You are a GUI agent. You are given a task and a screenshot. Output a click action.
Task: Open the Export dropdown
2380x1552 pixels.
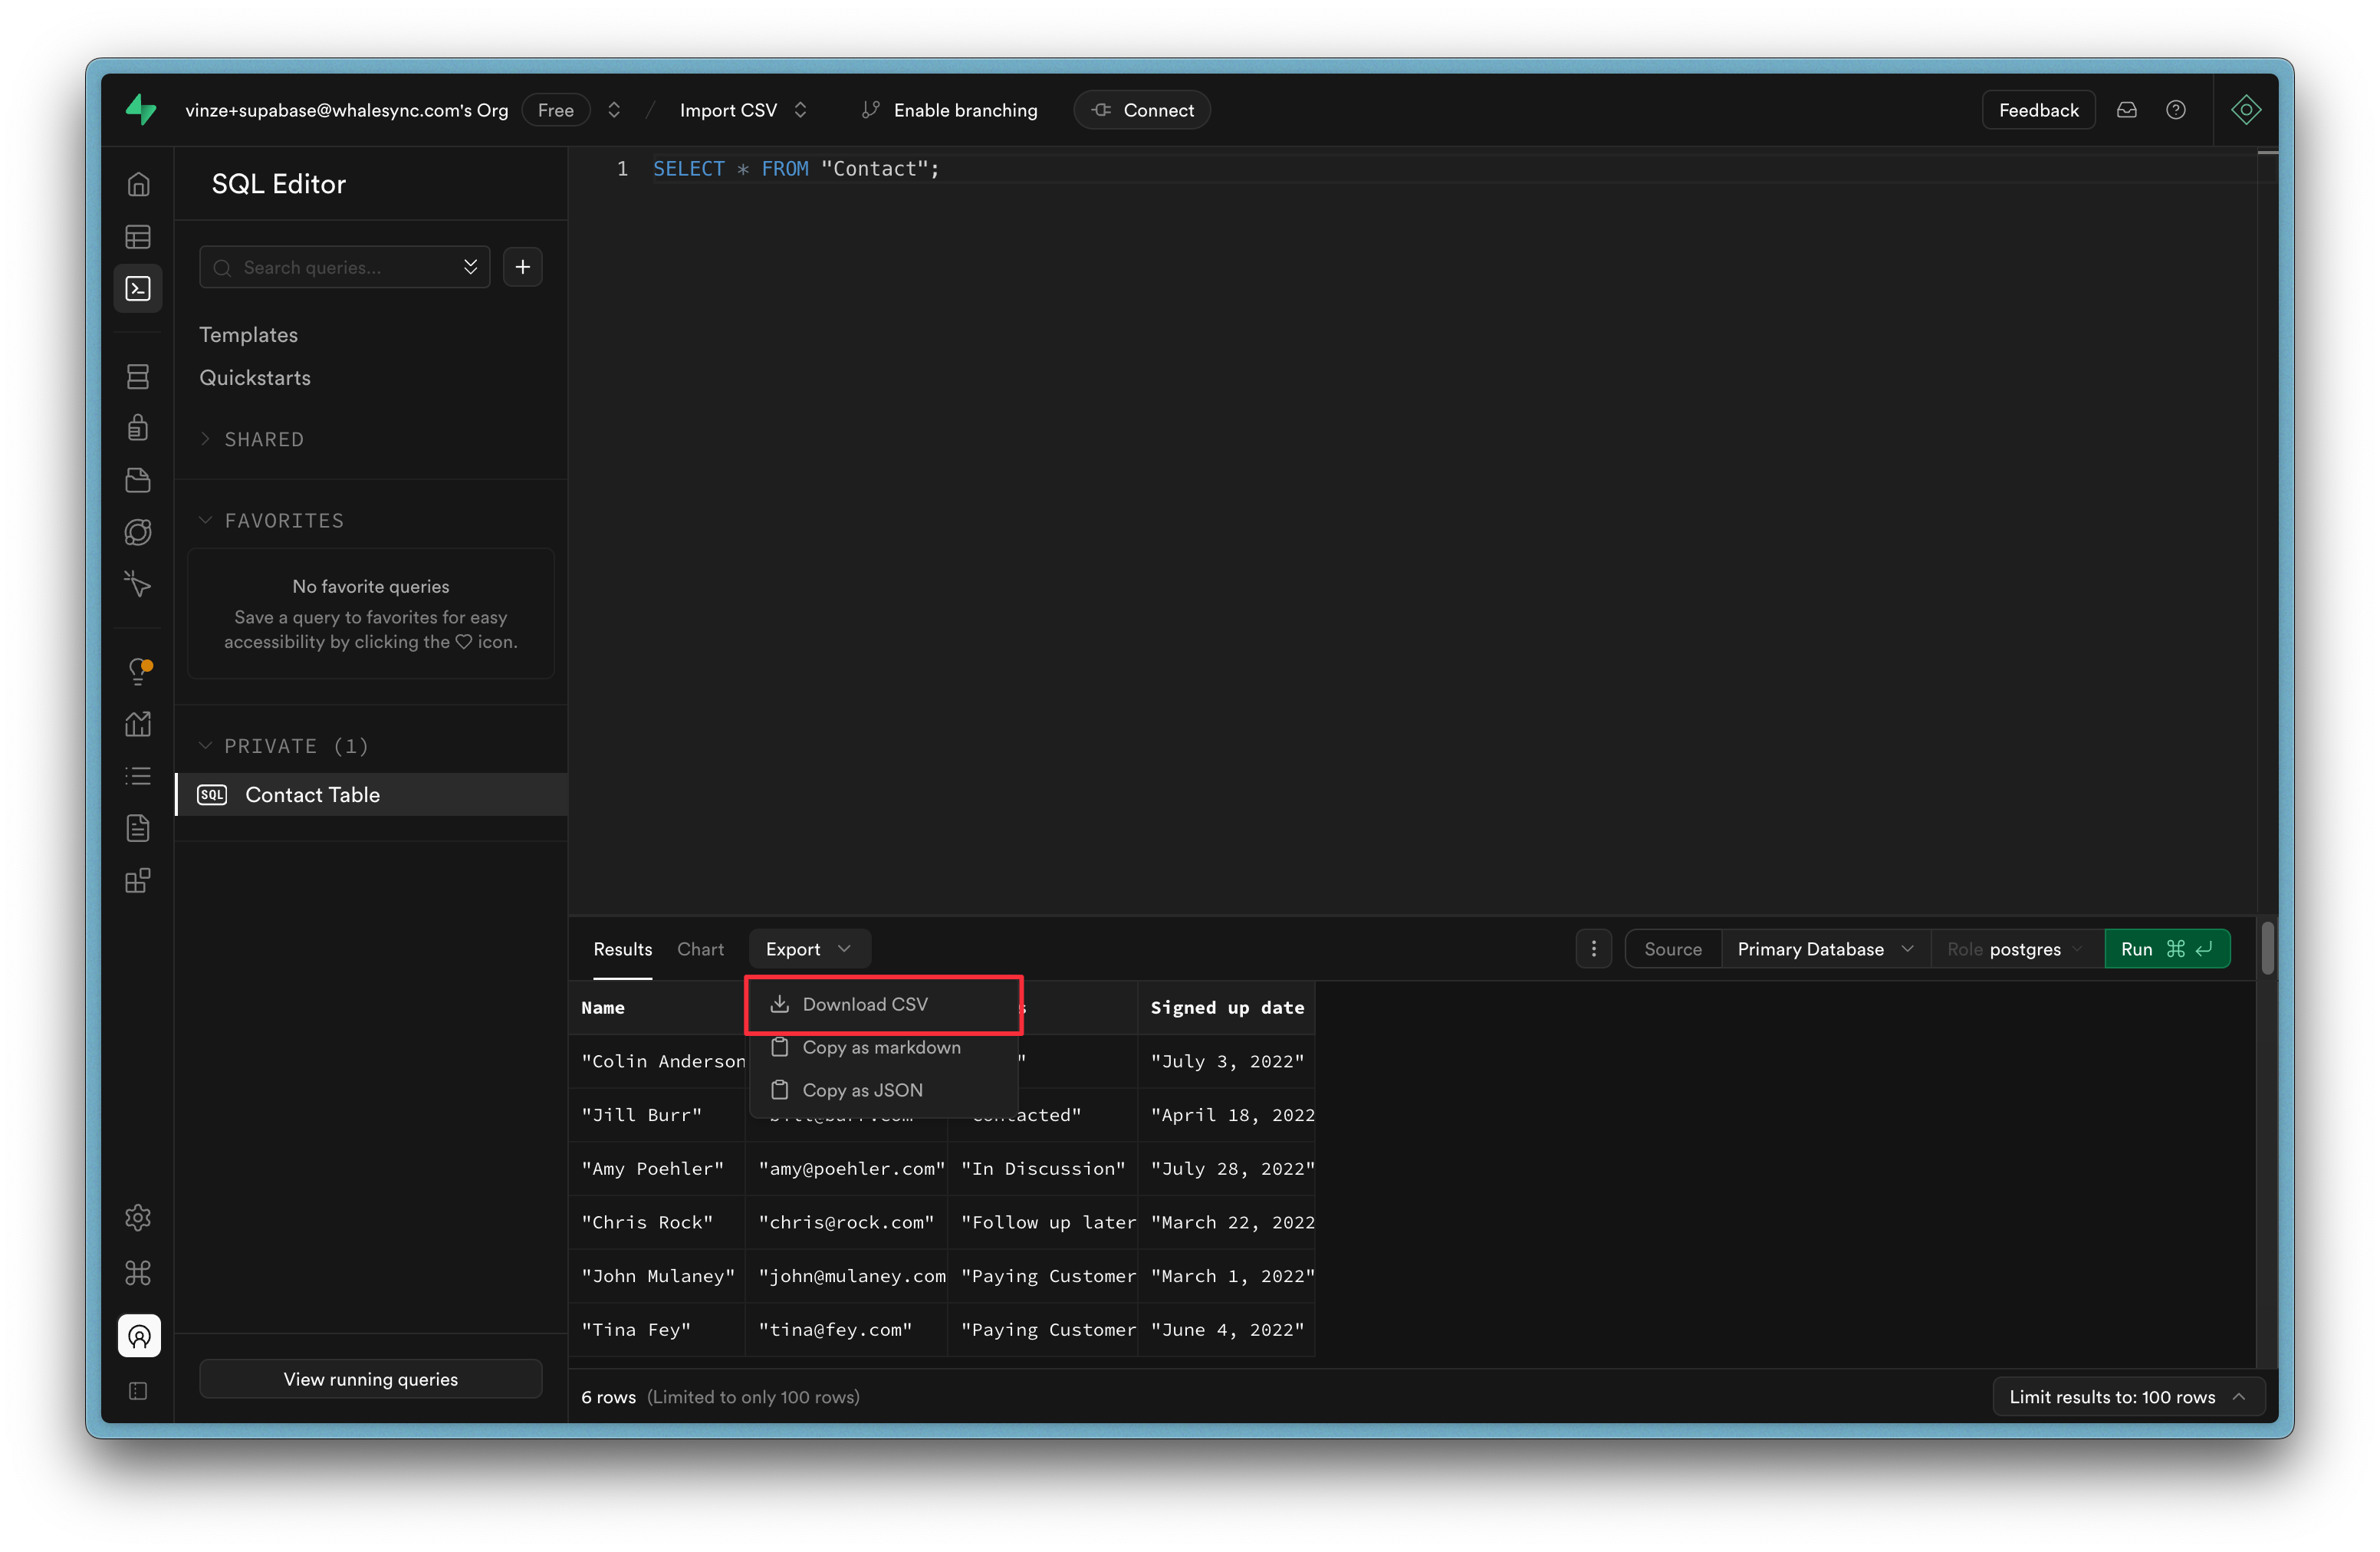click(x=809, y=949)
